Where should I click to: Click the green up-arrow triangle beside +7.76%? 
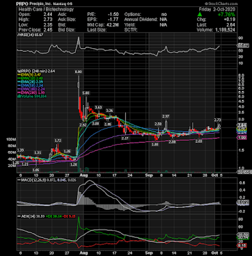click(199, 15)
